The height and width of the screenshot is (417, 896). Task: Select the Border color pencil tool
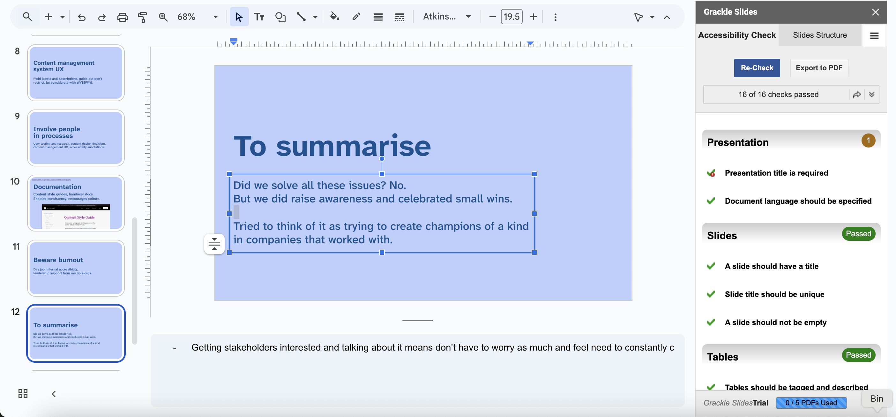[x=356, y=16]
